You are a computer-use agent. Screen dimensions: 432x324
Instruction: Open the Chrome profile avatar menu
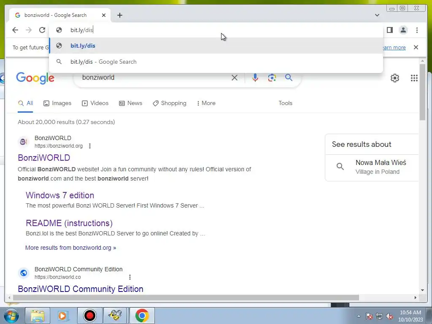[403, 30]
